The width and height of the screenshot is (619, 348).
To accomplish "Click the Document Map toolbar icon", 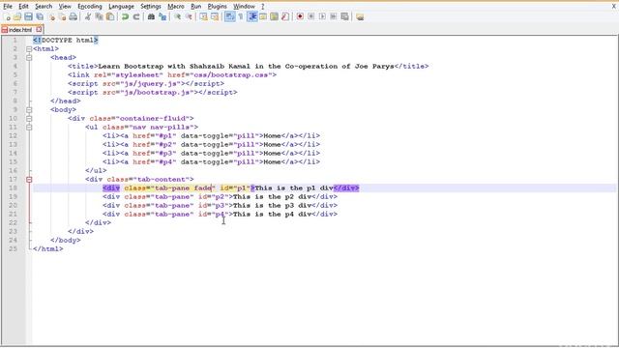I will (274, 17).
